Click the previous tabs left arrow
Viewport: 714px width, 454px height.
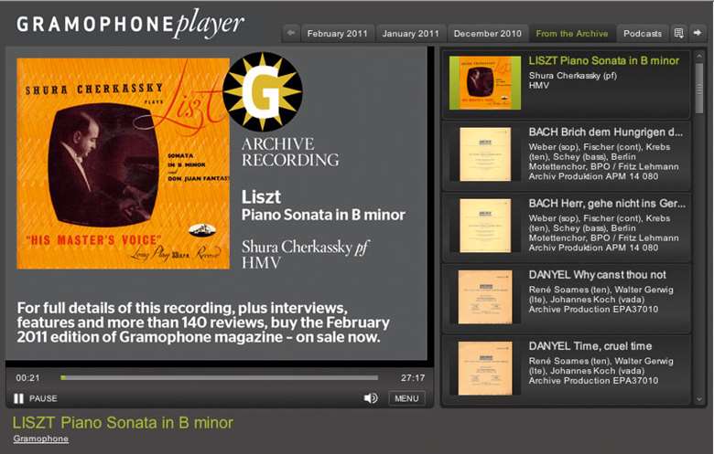click(x=291, y=33)
